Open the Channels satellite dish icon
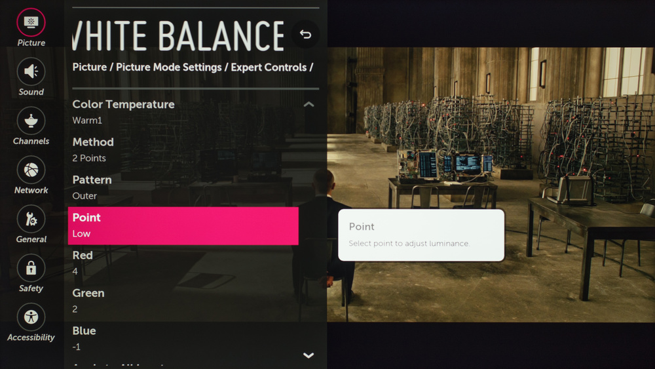 [x=31, y=121]
